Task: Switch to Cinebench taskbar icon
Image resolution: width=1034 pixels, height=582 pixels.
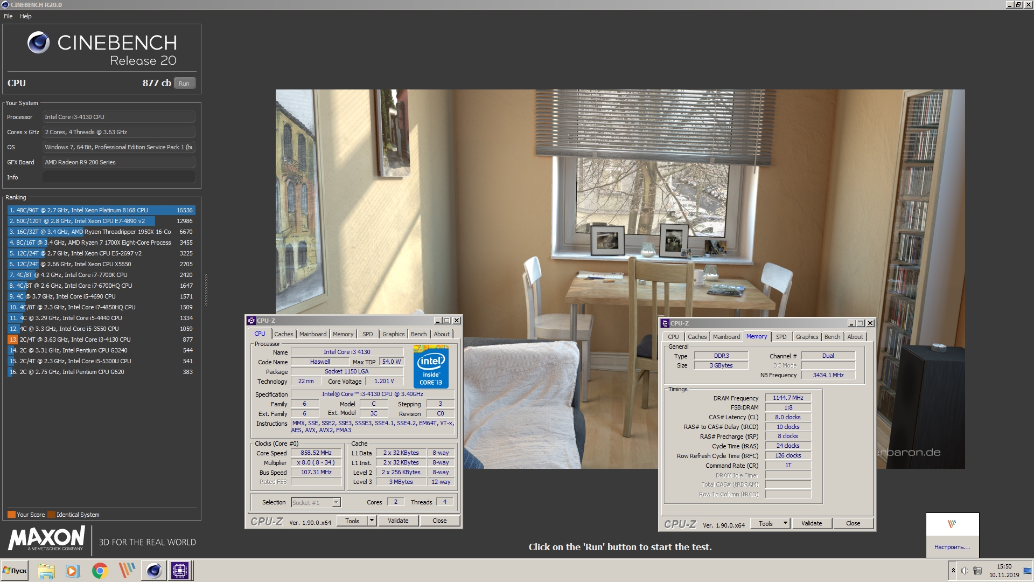Action: click(x=153, y=571)
